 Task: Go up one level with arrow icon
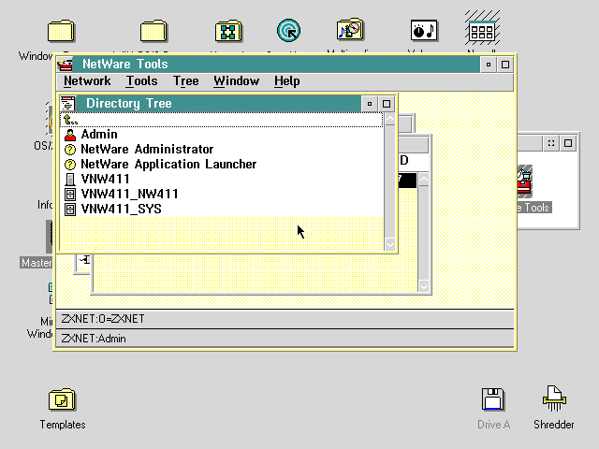pyautogui.click(x=70, y=120)
